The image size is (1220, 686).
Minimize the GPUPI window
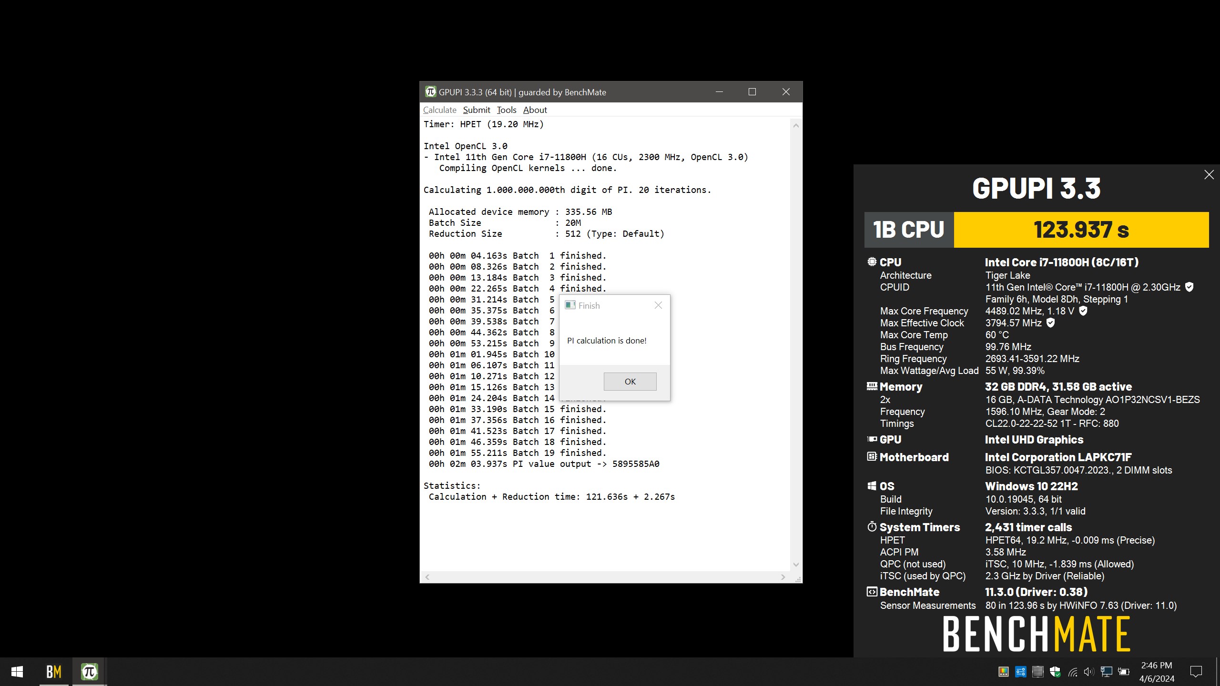pyautogui.click(x=719, y=92)
